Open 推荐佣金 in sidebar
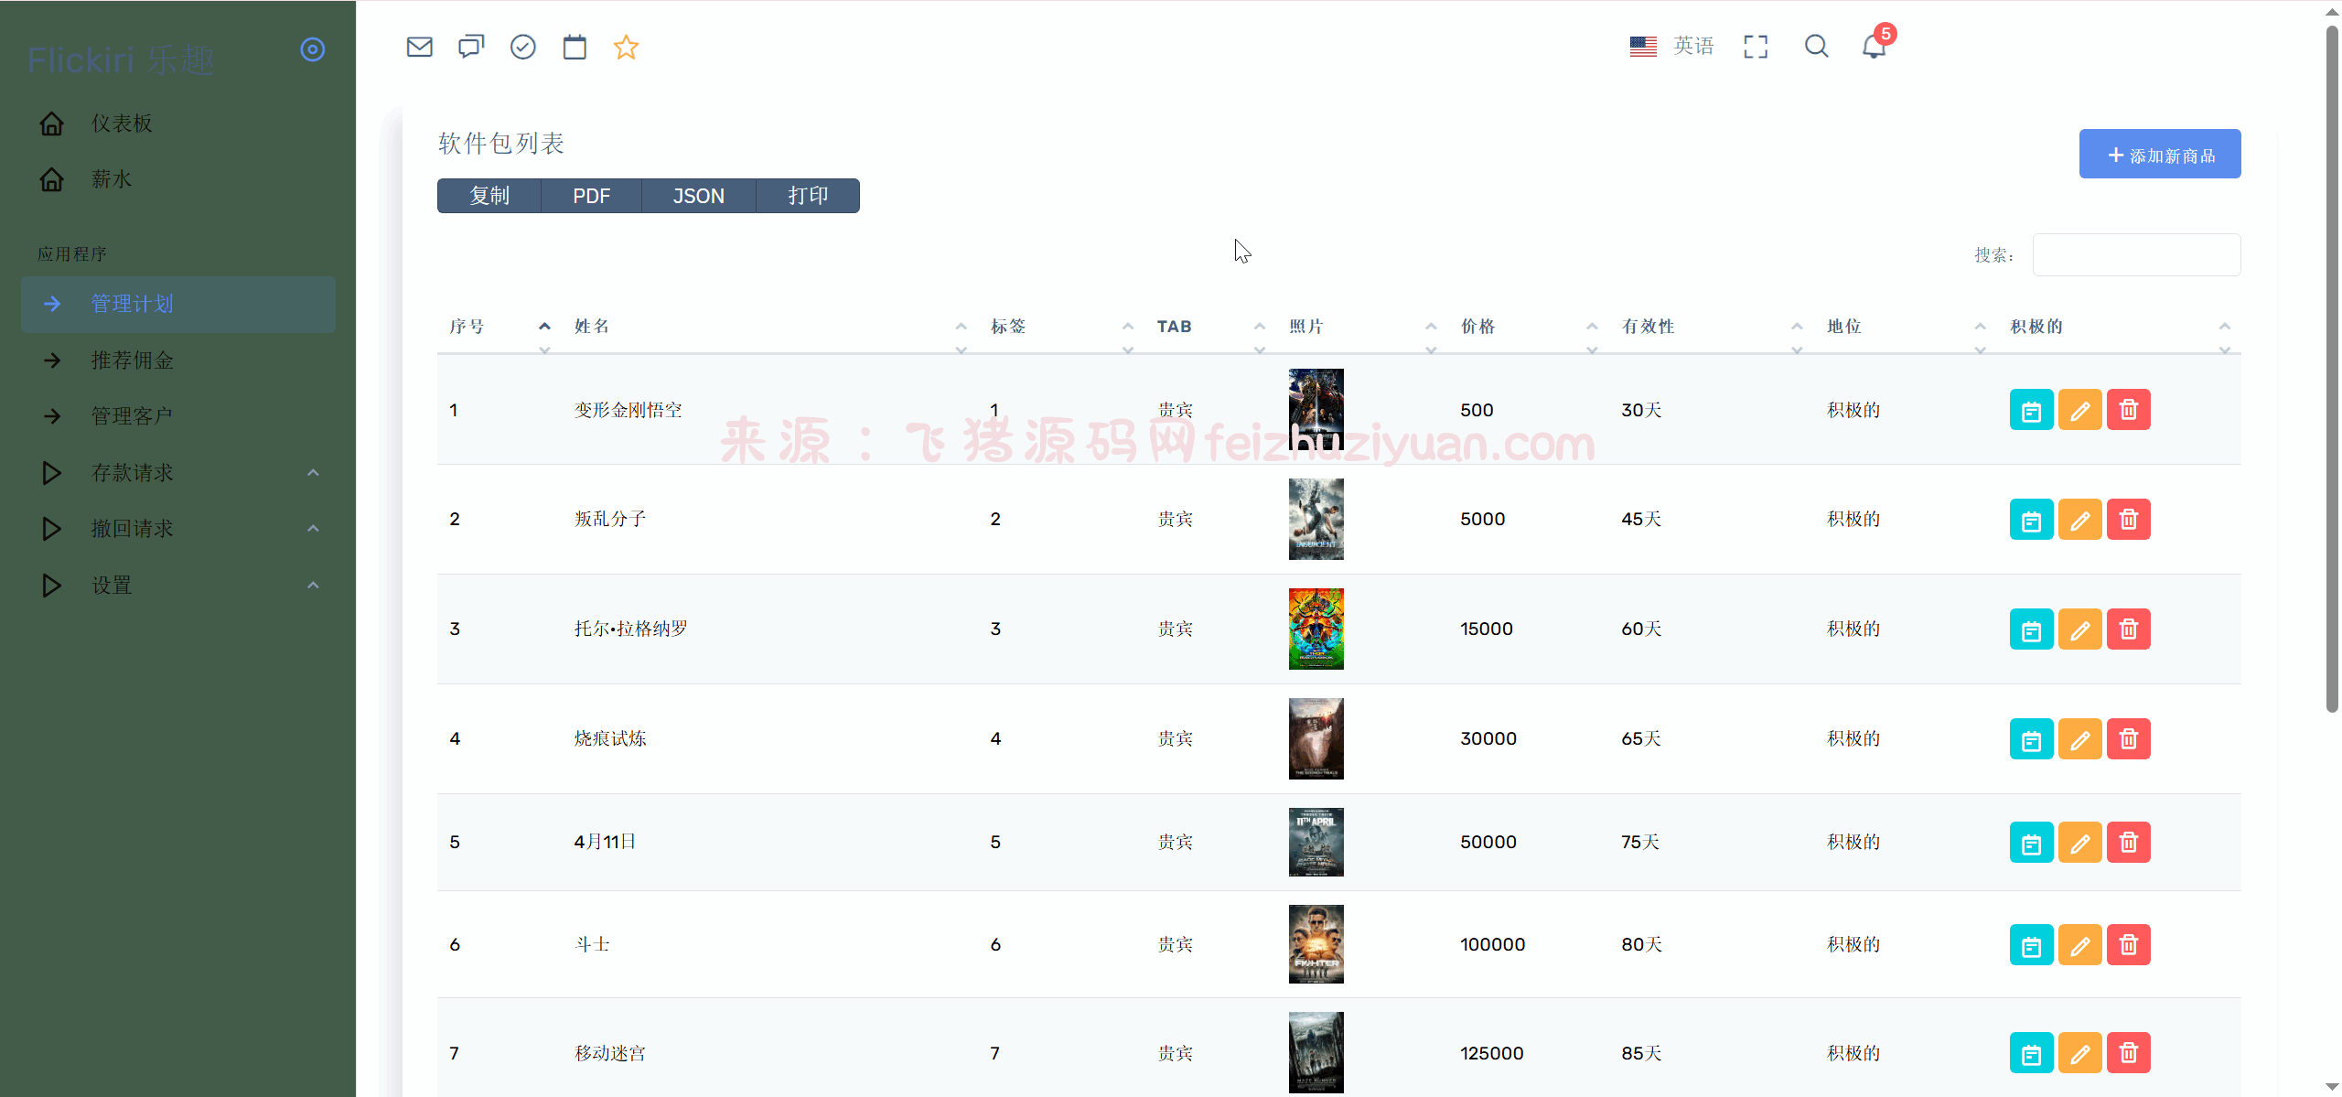Screen dimensions: 2342x1097 click(x=133, y=360)
